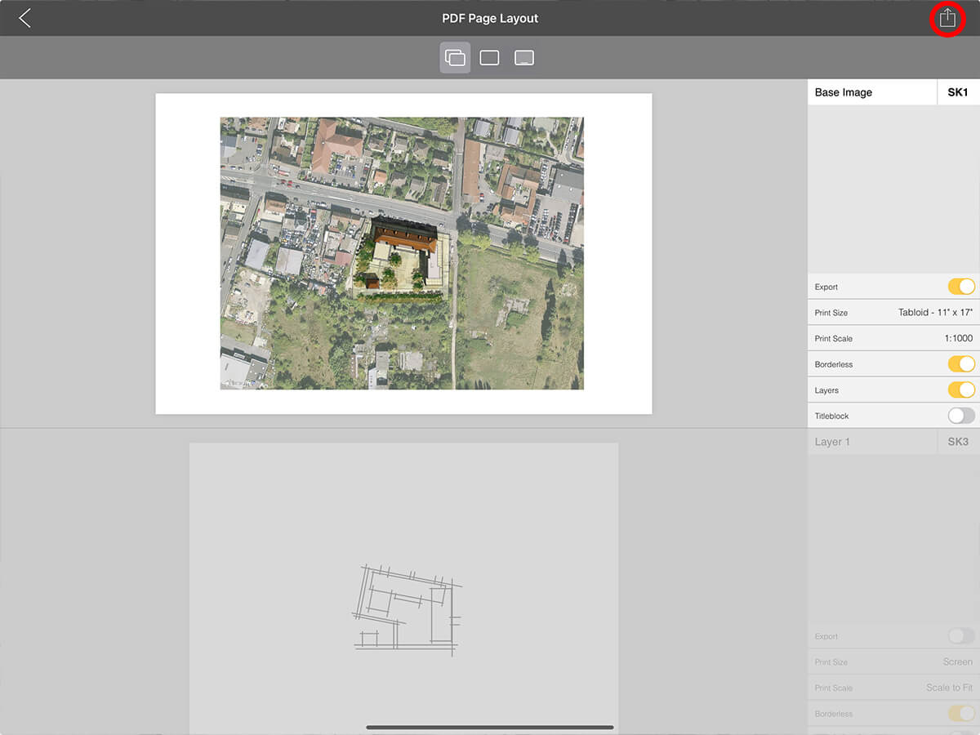Image resolution: width=980 pixels, height=735 pixels.
Task: Open Layer 1 Print Size Screen option
Action: point(957,662)
